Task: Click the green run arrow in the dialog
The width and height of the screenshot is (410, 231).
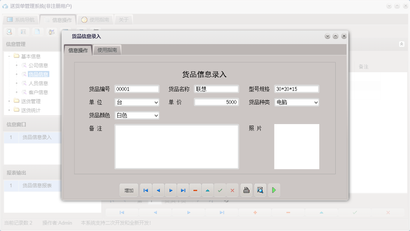Action: click(274, 190)
